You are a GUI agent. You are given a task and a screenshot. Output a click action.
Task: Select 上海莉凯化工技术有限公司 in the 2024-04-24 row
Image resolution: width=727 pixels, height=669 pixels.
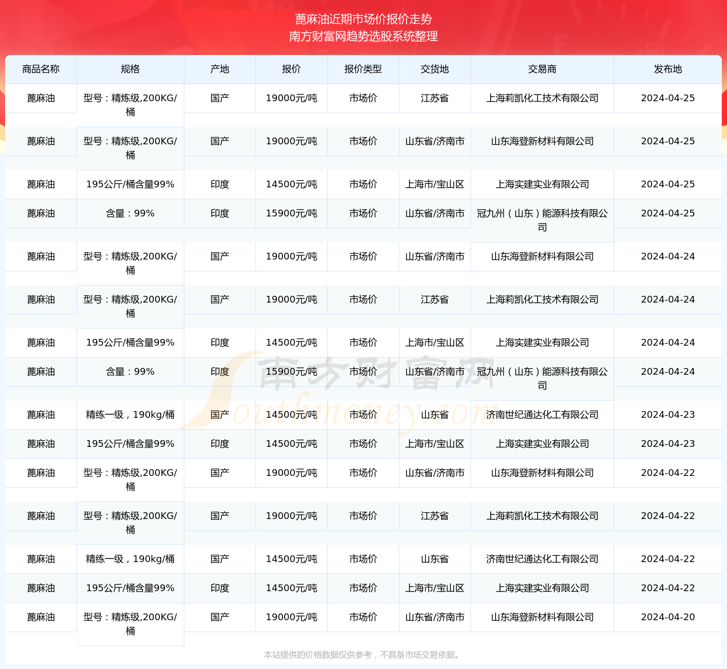(x=542, y=299)
